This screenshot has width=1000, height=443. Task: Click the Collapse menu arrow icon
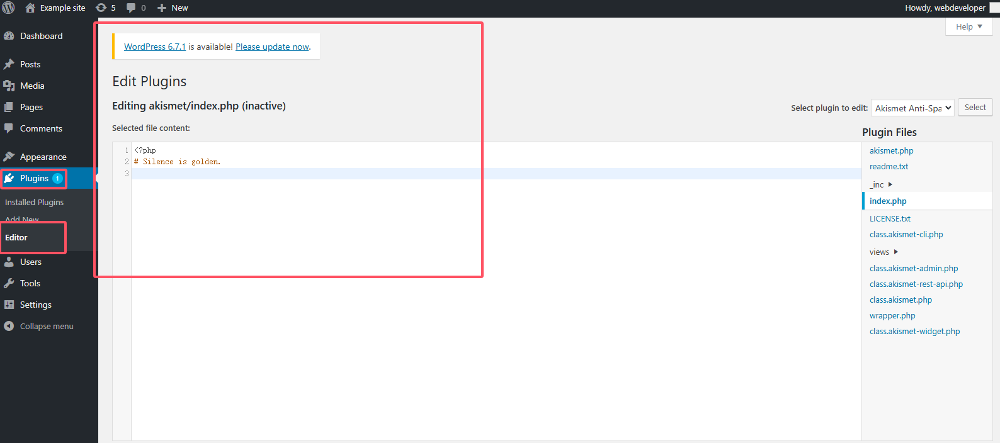coord(9,326)
